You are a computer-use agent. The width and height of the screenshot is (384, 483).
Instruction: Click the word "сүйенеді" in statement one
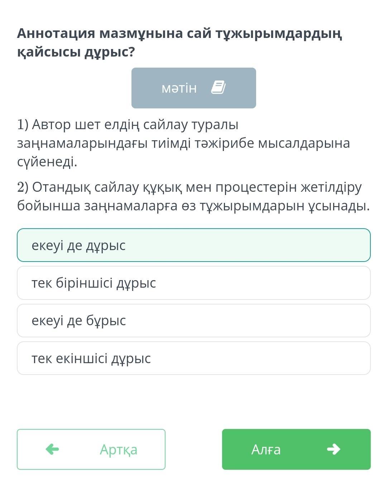47,162
